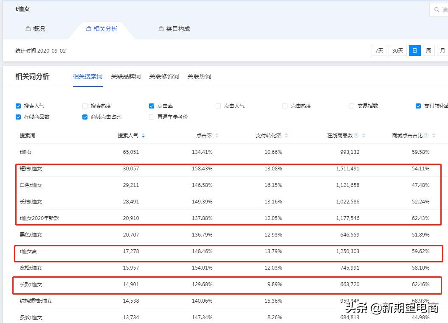The width and height of the screenshot is (448, 323).
Task: Enable the 搜索热度 metric checkbox
Action: pyautogui.click(x=85, y=106)
